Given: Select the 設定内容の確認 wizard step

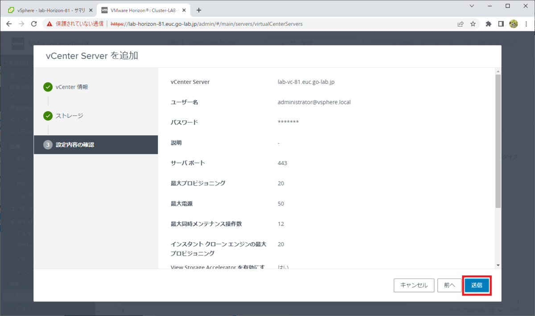Looking at the screenshot, I should tap(96, 145).
